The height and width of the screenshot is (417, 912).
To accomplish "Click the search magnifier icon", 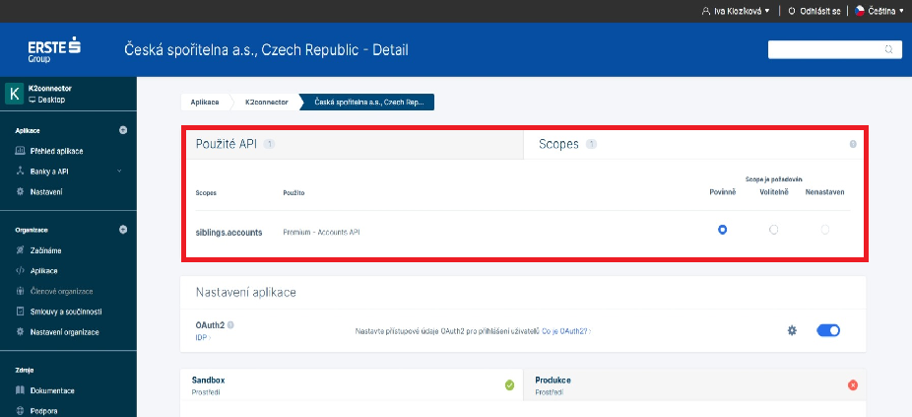I will [x=888, y=49].
